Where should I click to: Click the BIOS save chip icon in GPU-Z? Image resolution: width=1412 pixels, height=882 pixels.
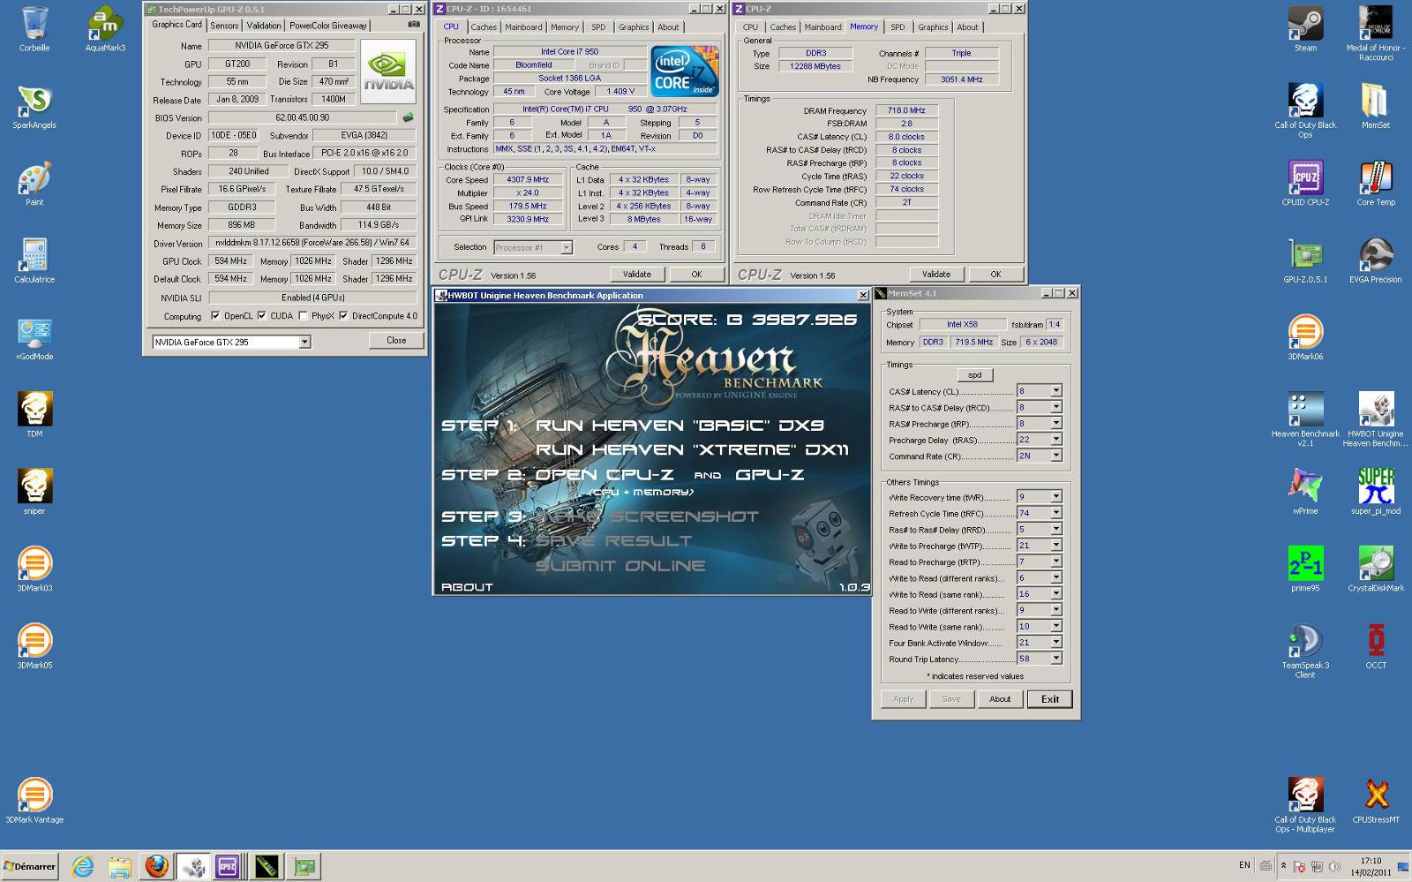[408, 117]
